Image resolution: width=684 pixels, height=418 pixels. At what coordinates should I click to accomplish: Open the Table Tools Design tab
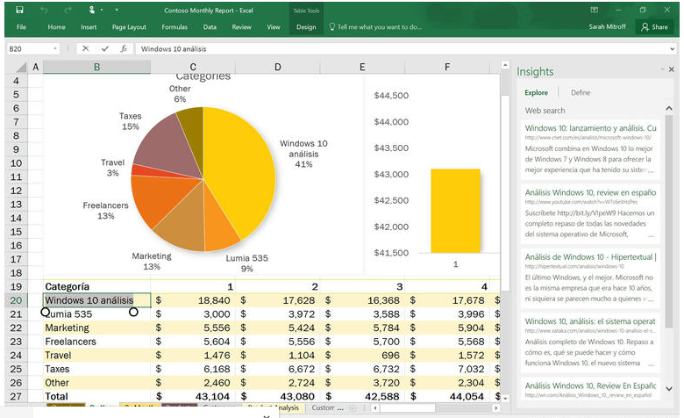point(306,27)
